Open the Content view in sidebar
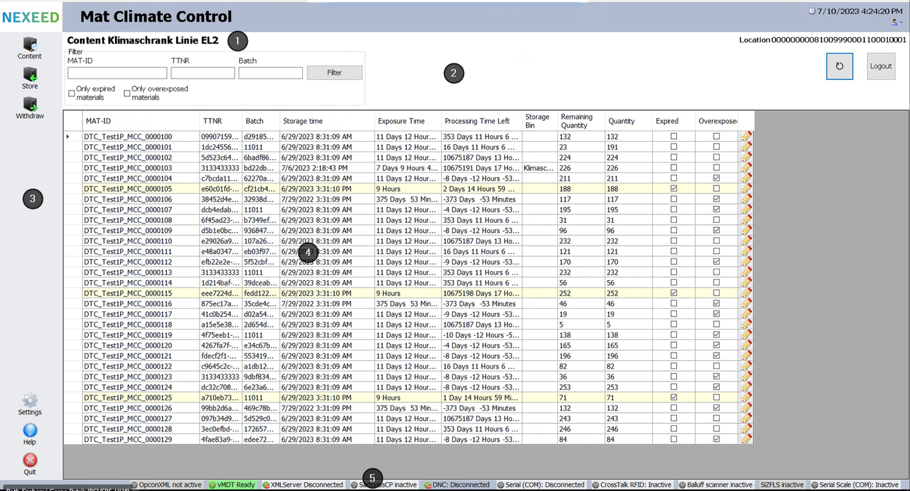This screenshot has width=910, height=491. (x=30, y=48)
